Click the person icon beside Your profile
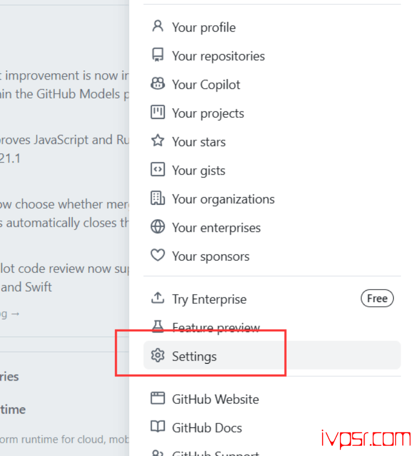Viewport: 416px width, 456px height. pos(157,27)
